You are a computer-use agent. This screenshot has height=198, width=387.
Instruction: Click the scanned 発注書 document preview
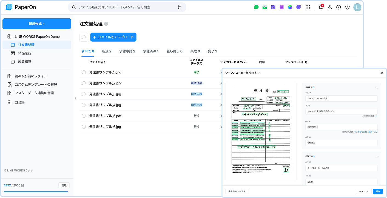(261, 131)
